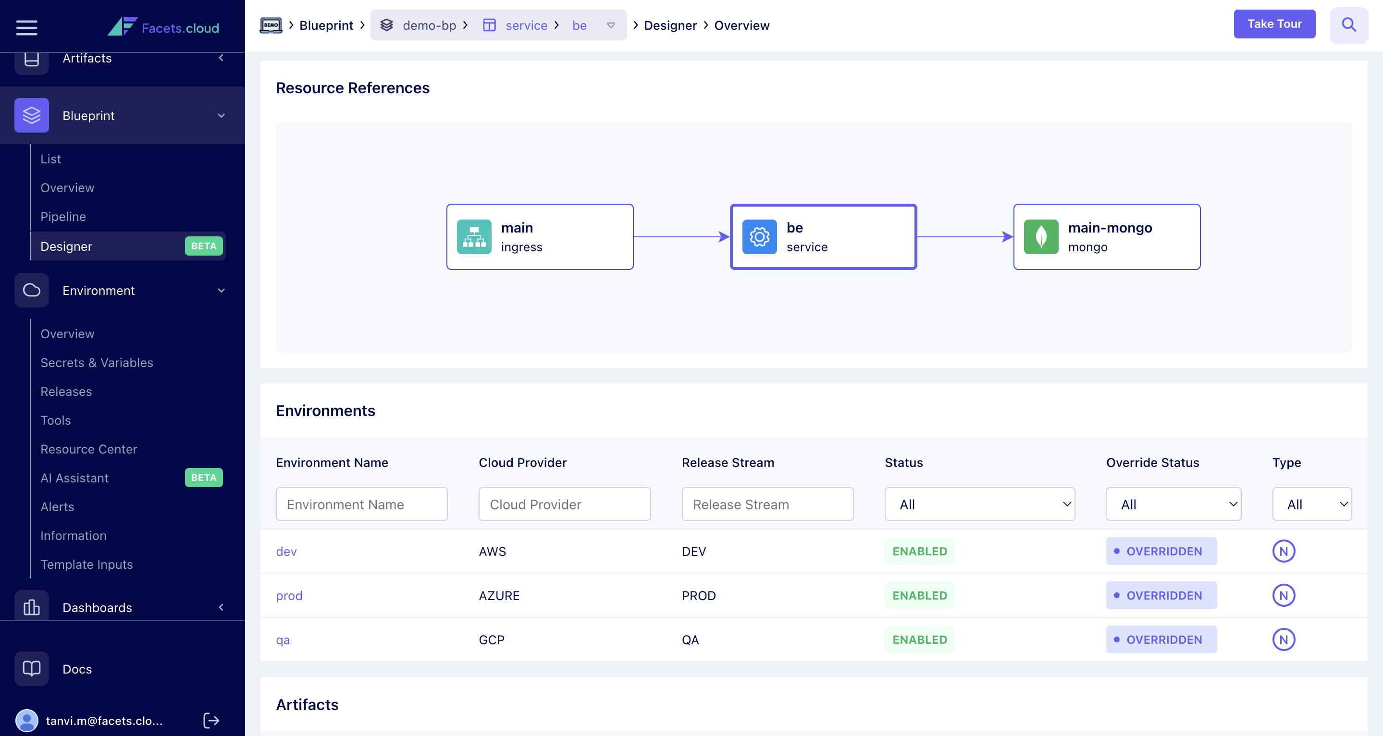The image size is (1383, 736).
Task: Click the Take Tour button
Action: click(x=1274, y=24)
